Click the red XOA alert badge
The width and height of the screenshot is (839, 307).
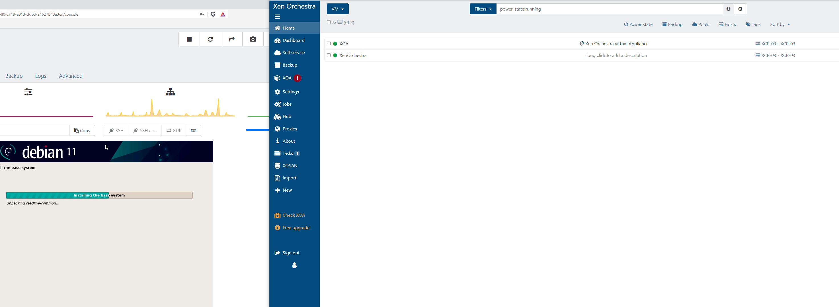tap(297, 78)
